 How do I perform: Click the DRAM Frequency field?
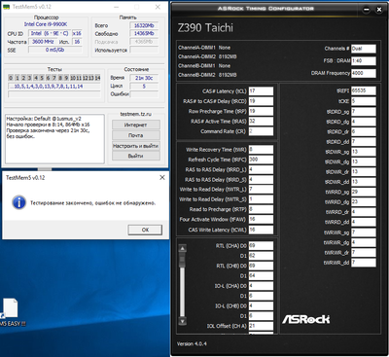364,73
